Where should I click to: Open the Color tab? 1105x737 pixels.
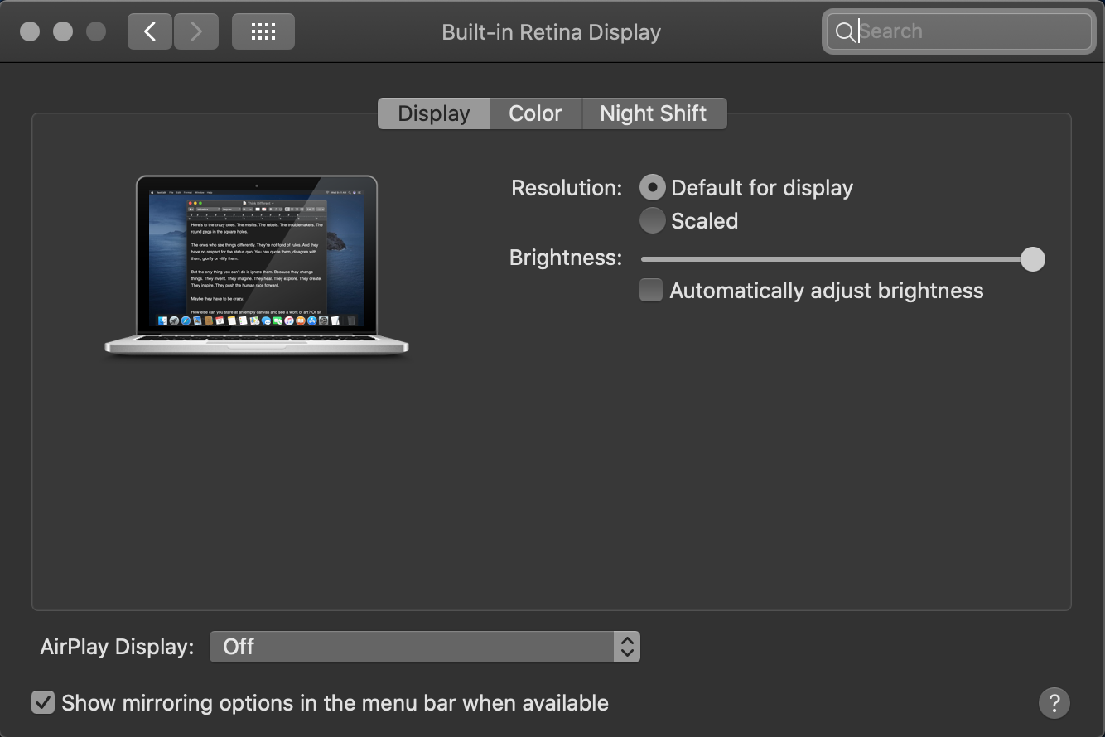point(536,113)
